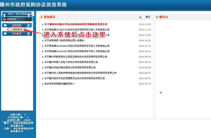Click the speaker icon next to 曝光台
This screenshot has width=211, height=138.
157,17
